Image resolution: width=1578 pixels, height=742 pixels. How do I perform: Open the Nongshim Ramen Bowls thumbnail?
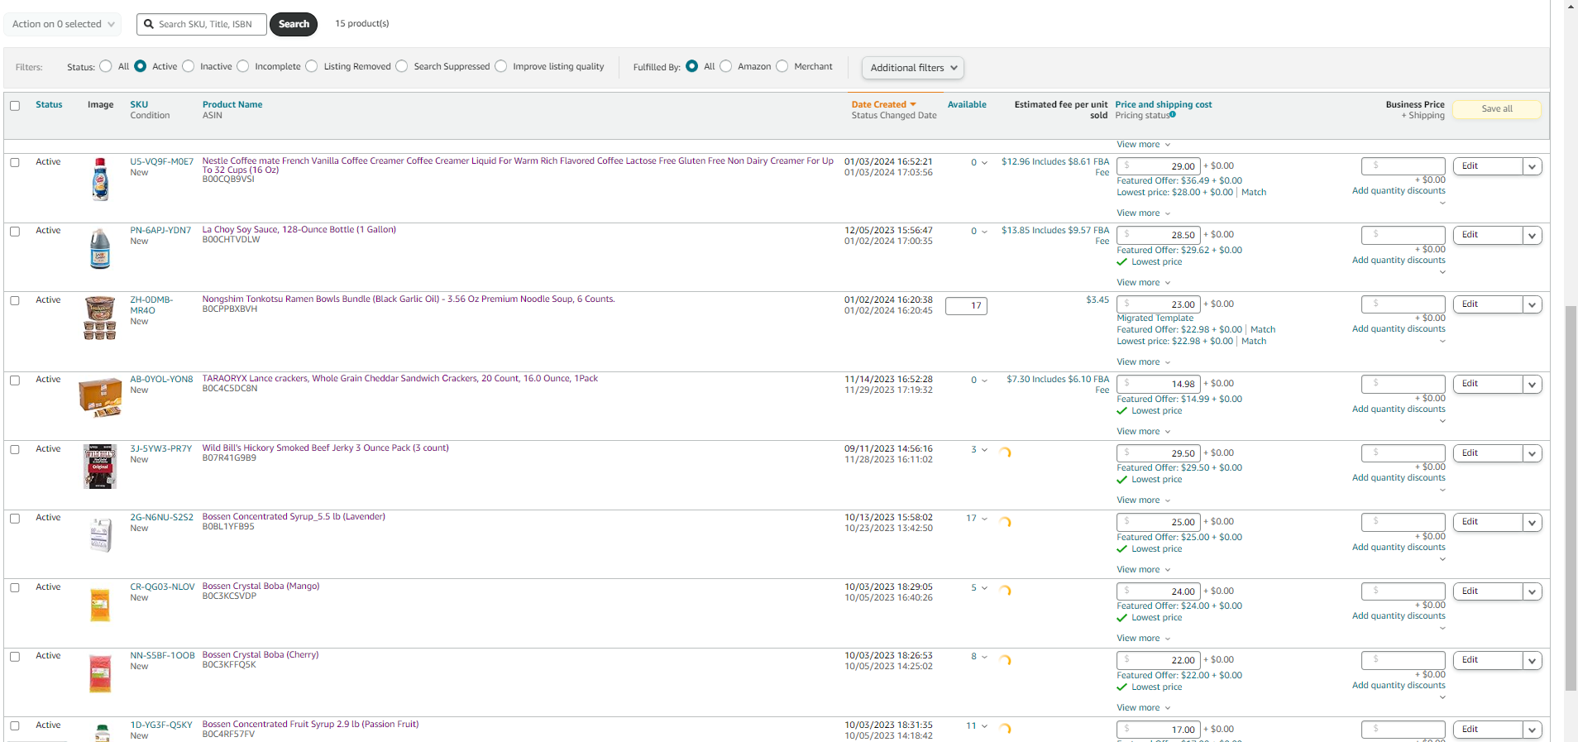[100, 318]
